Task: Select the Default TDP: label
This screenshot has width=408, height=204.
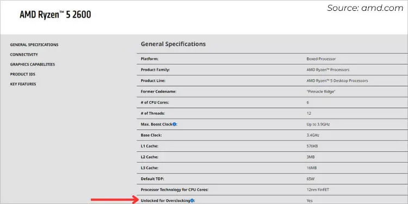Action: 152,179
